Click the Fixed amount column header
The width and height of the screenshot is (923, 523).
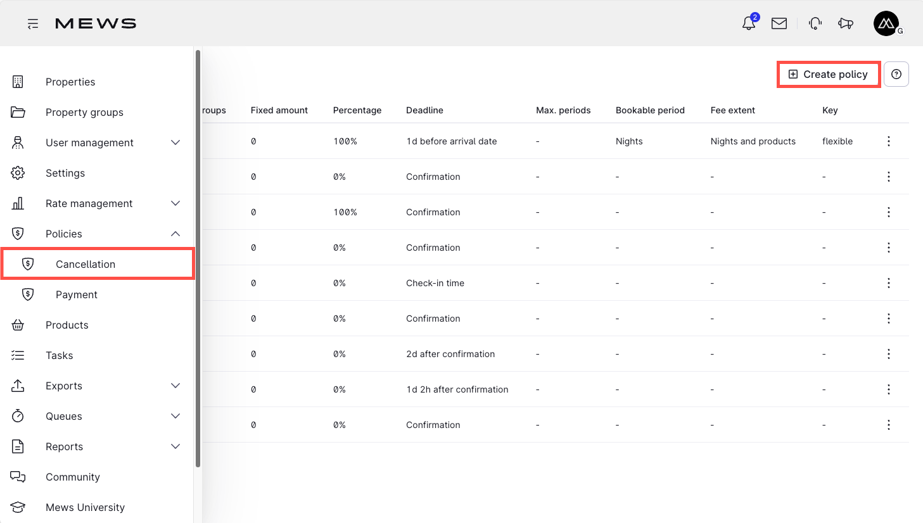click(x=279, y=110)
